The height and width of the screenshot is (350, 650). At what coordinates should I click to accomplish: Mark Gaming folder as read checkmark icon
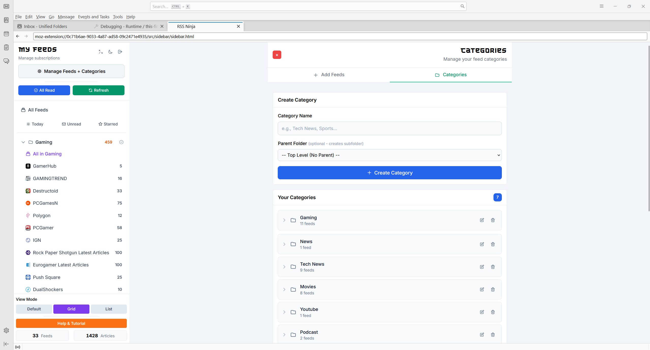pyautogui.click(x=121, y=142)
